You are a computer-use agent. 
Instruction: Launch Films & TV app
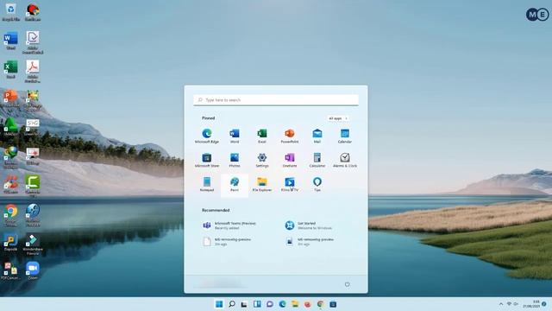click(x=290, y=184)
